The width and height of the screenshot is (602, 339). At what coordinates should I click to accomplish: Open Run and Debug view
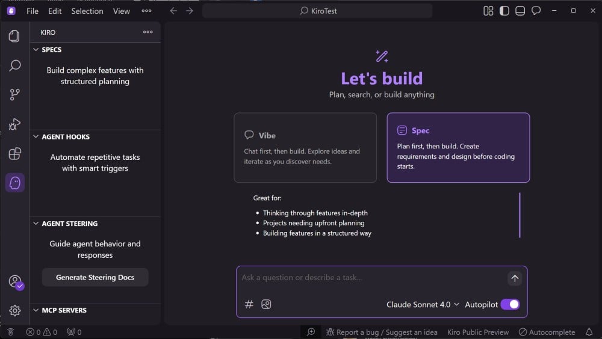click(14, 124)
